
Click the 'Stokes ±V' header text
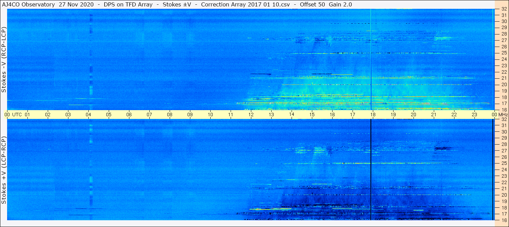click(176, 4)
